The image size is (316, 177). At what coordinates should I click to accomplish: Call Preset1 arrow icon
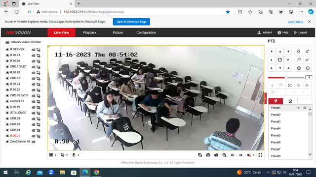tap(298, 108)
